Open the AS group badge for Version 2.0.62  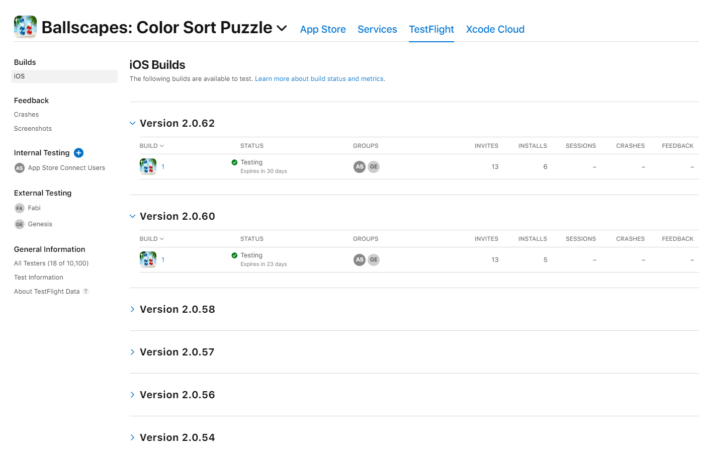click(359, 166)
